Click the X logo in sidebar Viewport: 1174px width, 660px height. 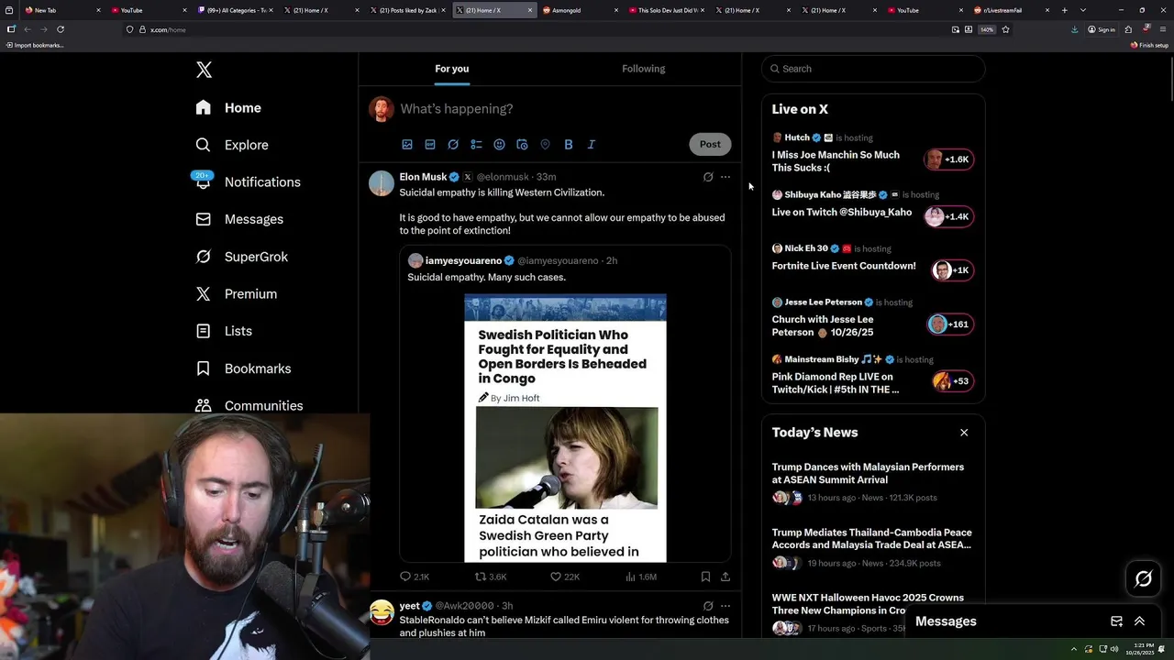point(204,70)
